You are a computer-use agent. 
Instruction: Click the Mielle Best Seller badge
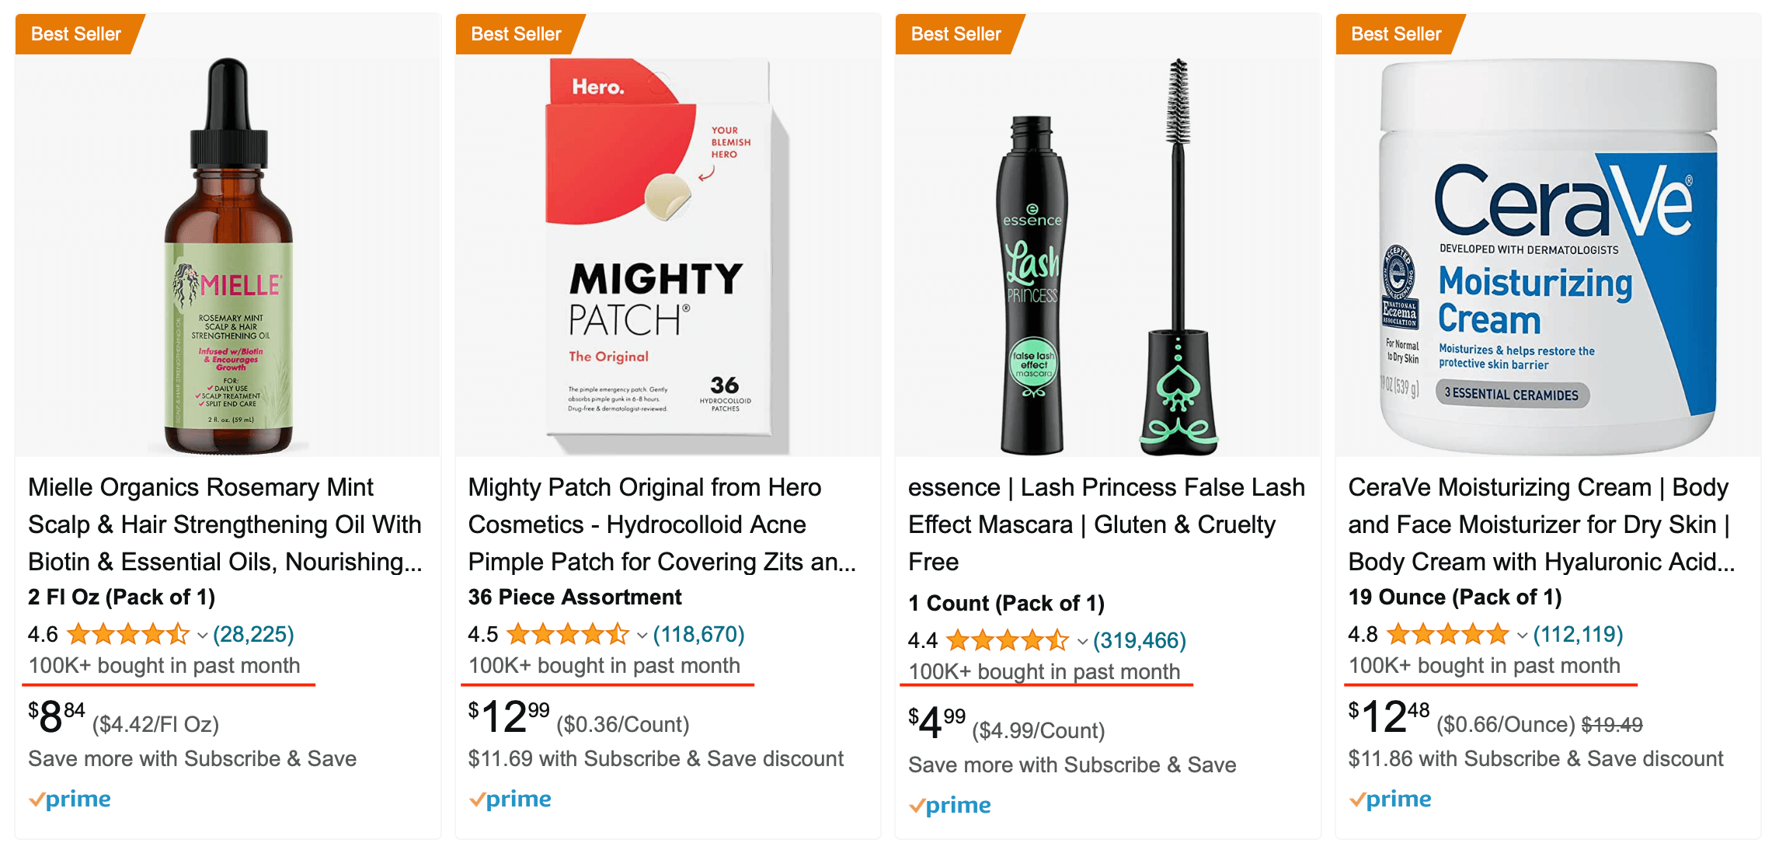pyautogui.click(x=76, y=34)
